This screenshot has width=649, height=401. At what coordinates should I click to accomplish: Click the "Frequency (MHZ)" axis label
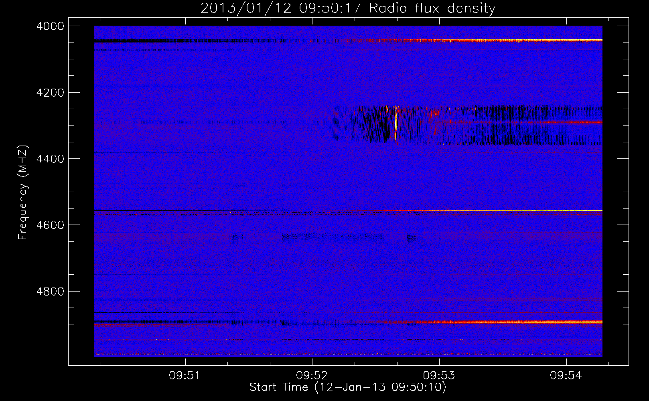tap(23, 192)
